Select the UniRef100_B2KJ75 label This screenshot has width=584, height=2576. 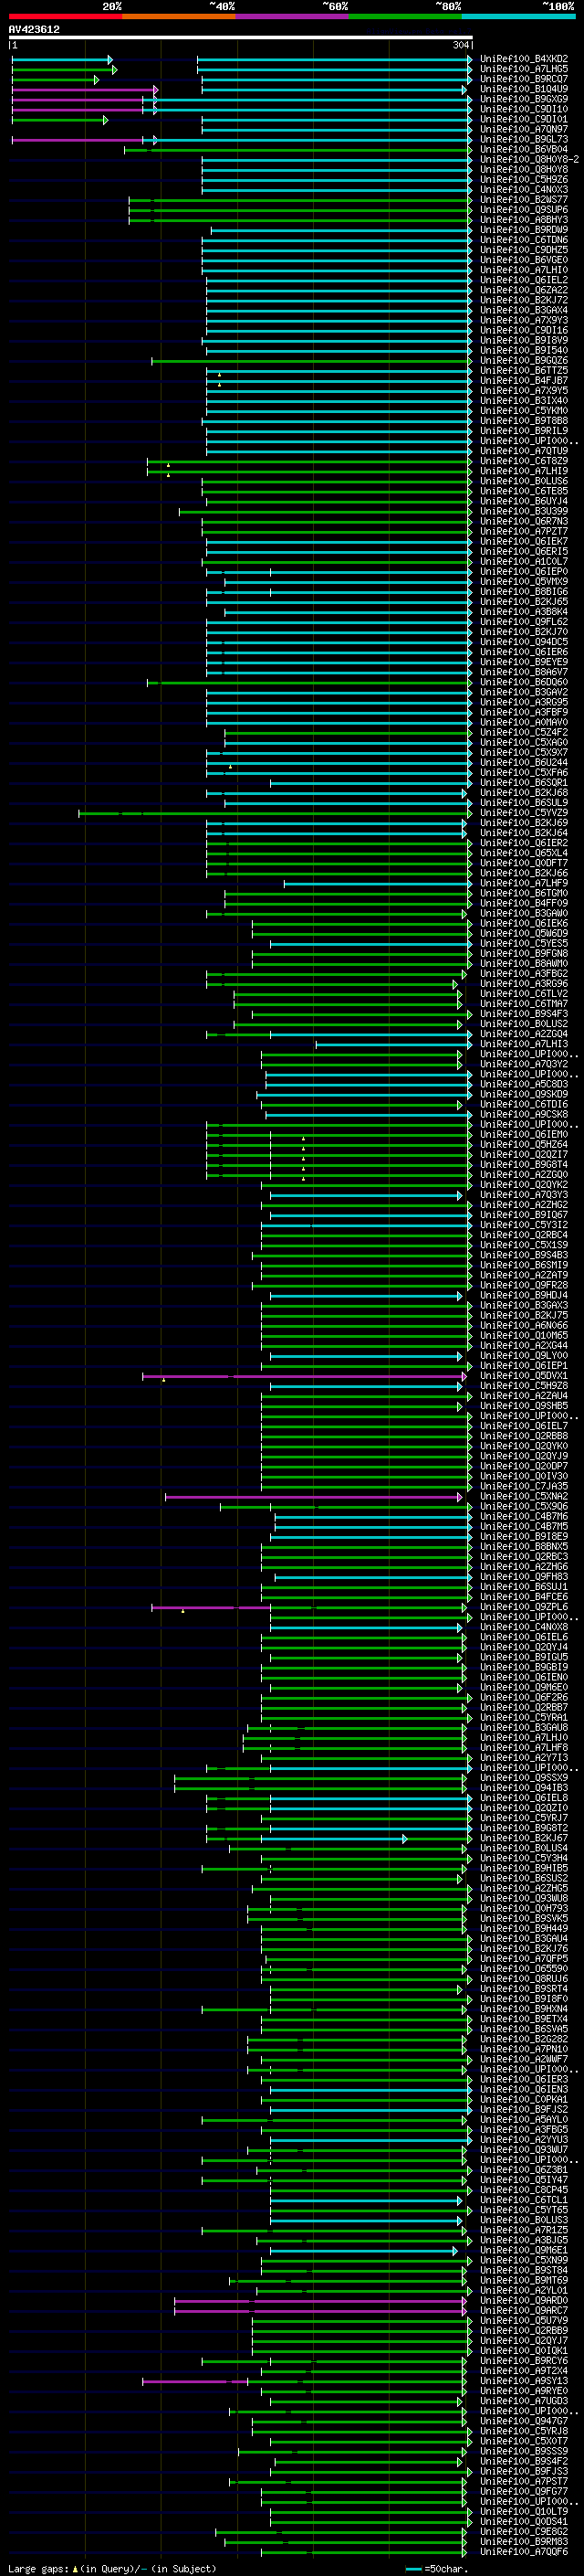click(524, 1316)
